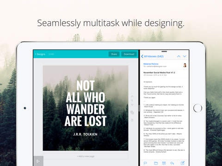Archive the email with the archive icon
Screen dimensions: 222x166
(x=164, y=163)
